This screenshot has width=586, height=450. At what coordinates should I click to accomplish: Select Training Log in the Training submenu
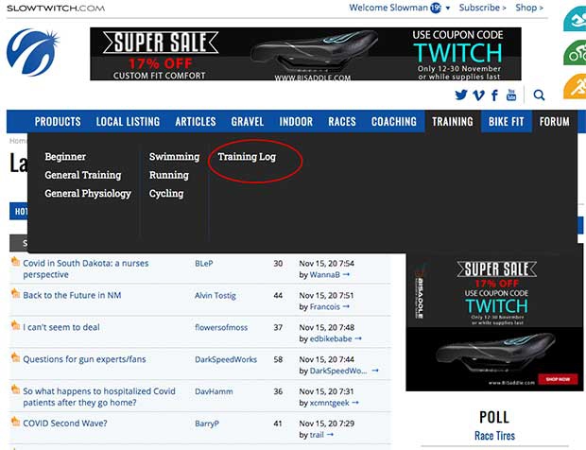tap(247, 157)
